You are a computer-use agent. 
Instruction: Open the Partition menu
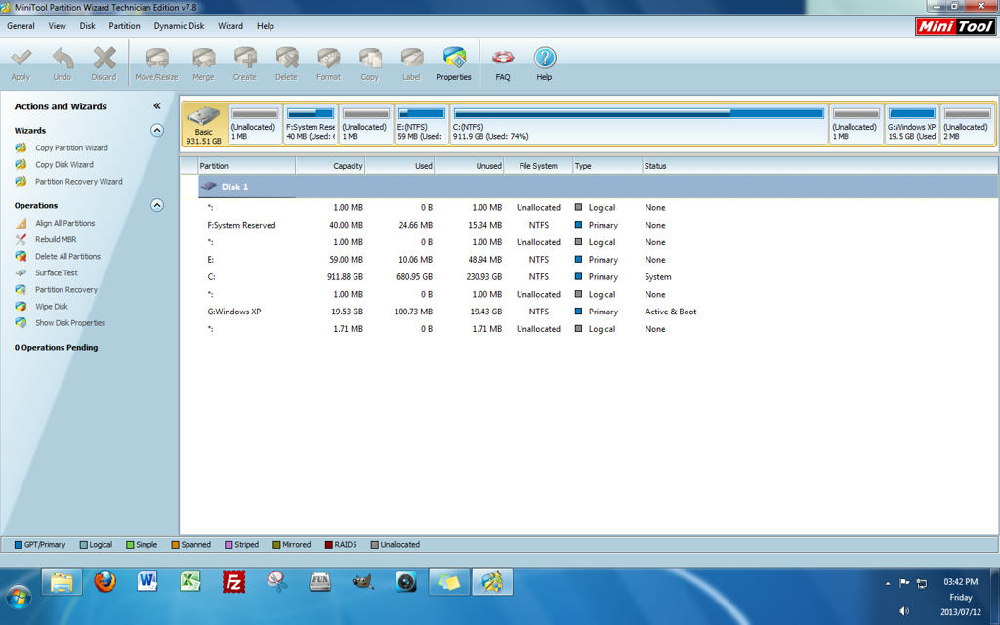tap(124, 26)
